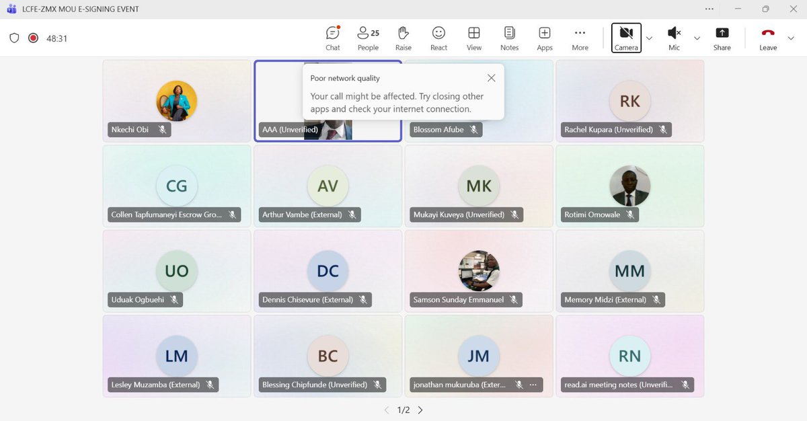Click muted mic icon on Blessing Chipfunde

click(x=377, y=385)
